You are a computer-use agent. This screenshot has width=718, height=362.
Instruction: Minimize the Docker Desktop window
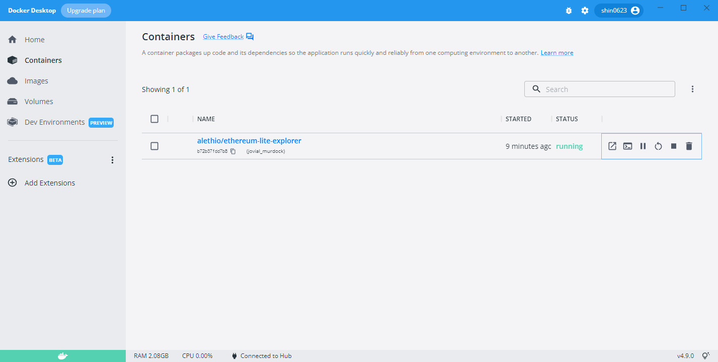[x=661, y=8]
